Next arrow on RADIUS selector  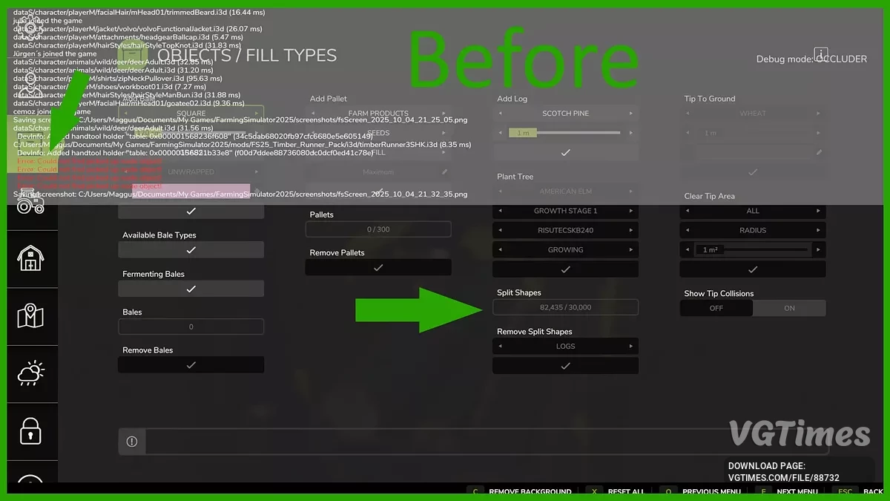pyautogui.click(x=819, y=230)
